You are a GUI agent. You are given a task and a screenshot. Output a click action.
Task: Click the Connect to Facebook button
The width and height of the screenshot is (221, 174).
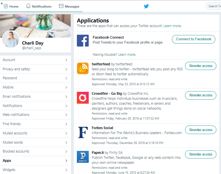[194, 39]
